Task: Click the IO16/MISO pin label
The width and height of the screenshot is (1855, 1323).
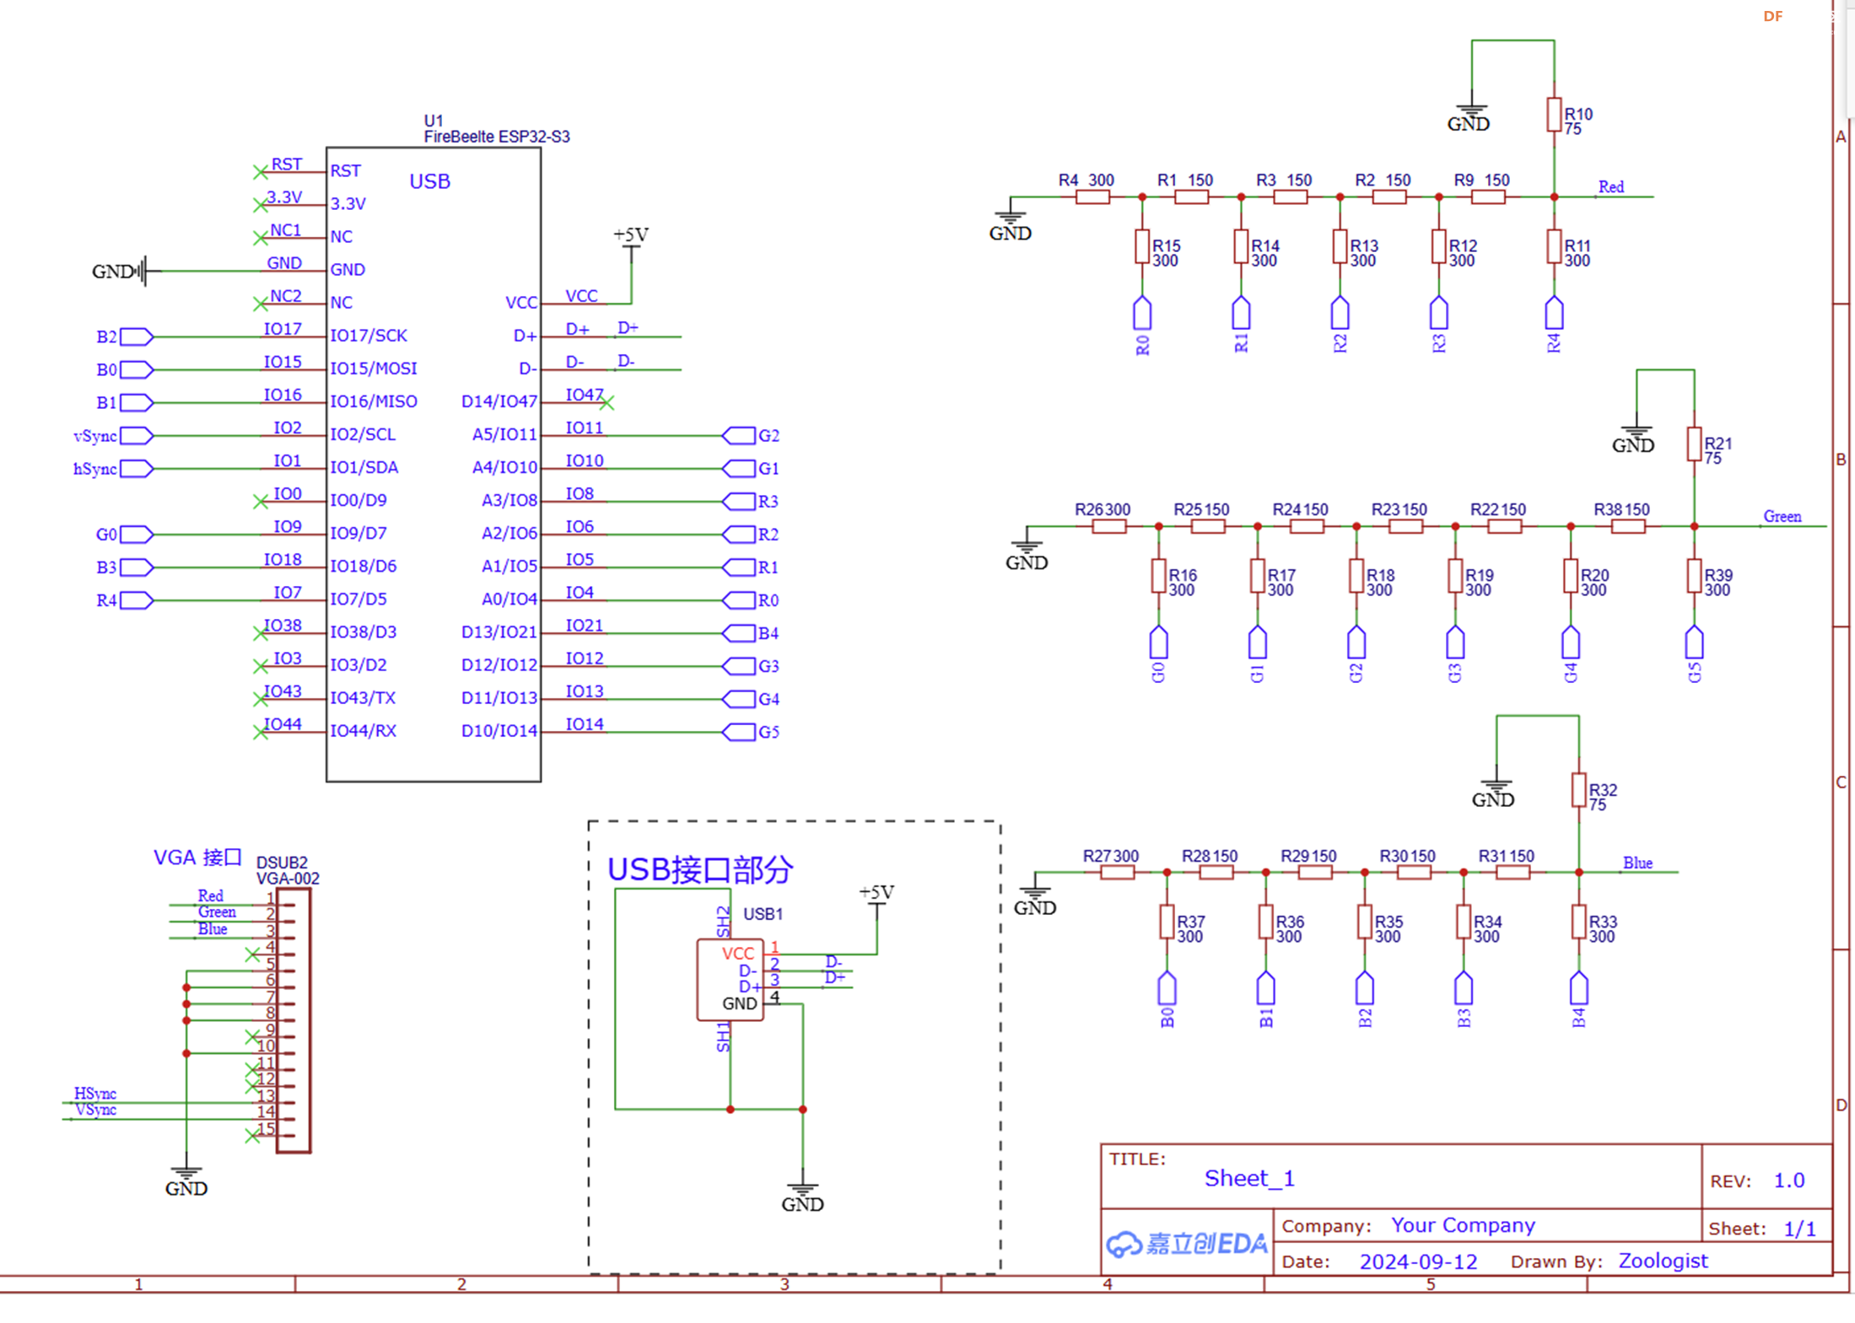Action: point(374,401)
